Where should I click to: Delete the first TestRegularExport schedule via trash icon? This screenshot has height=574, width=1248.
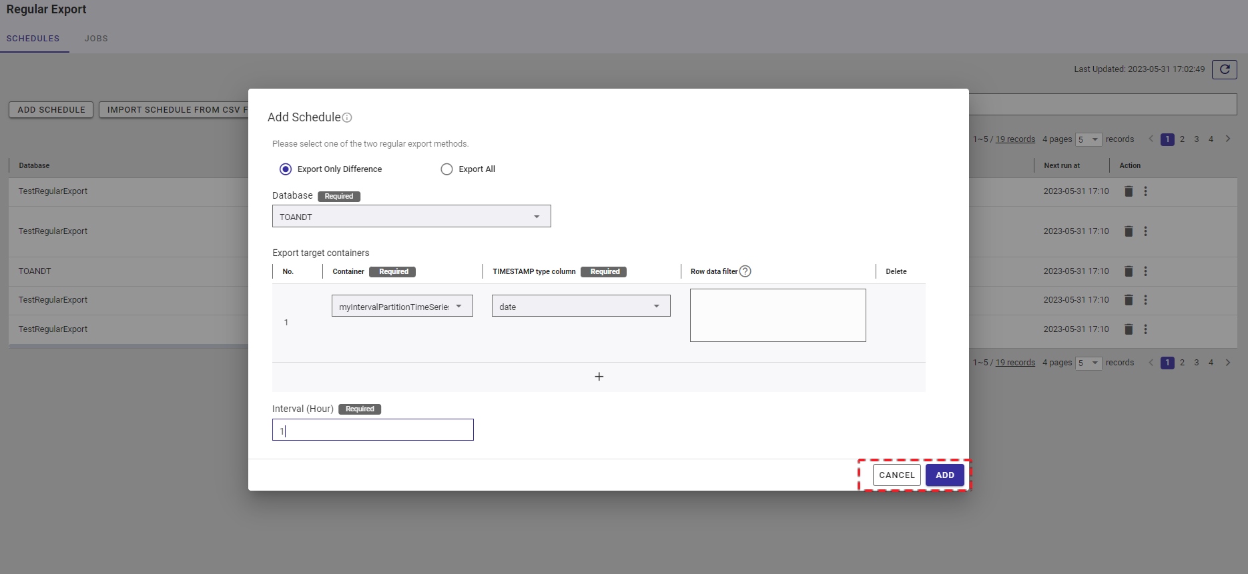(1129, 191)
